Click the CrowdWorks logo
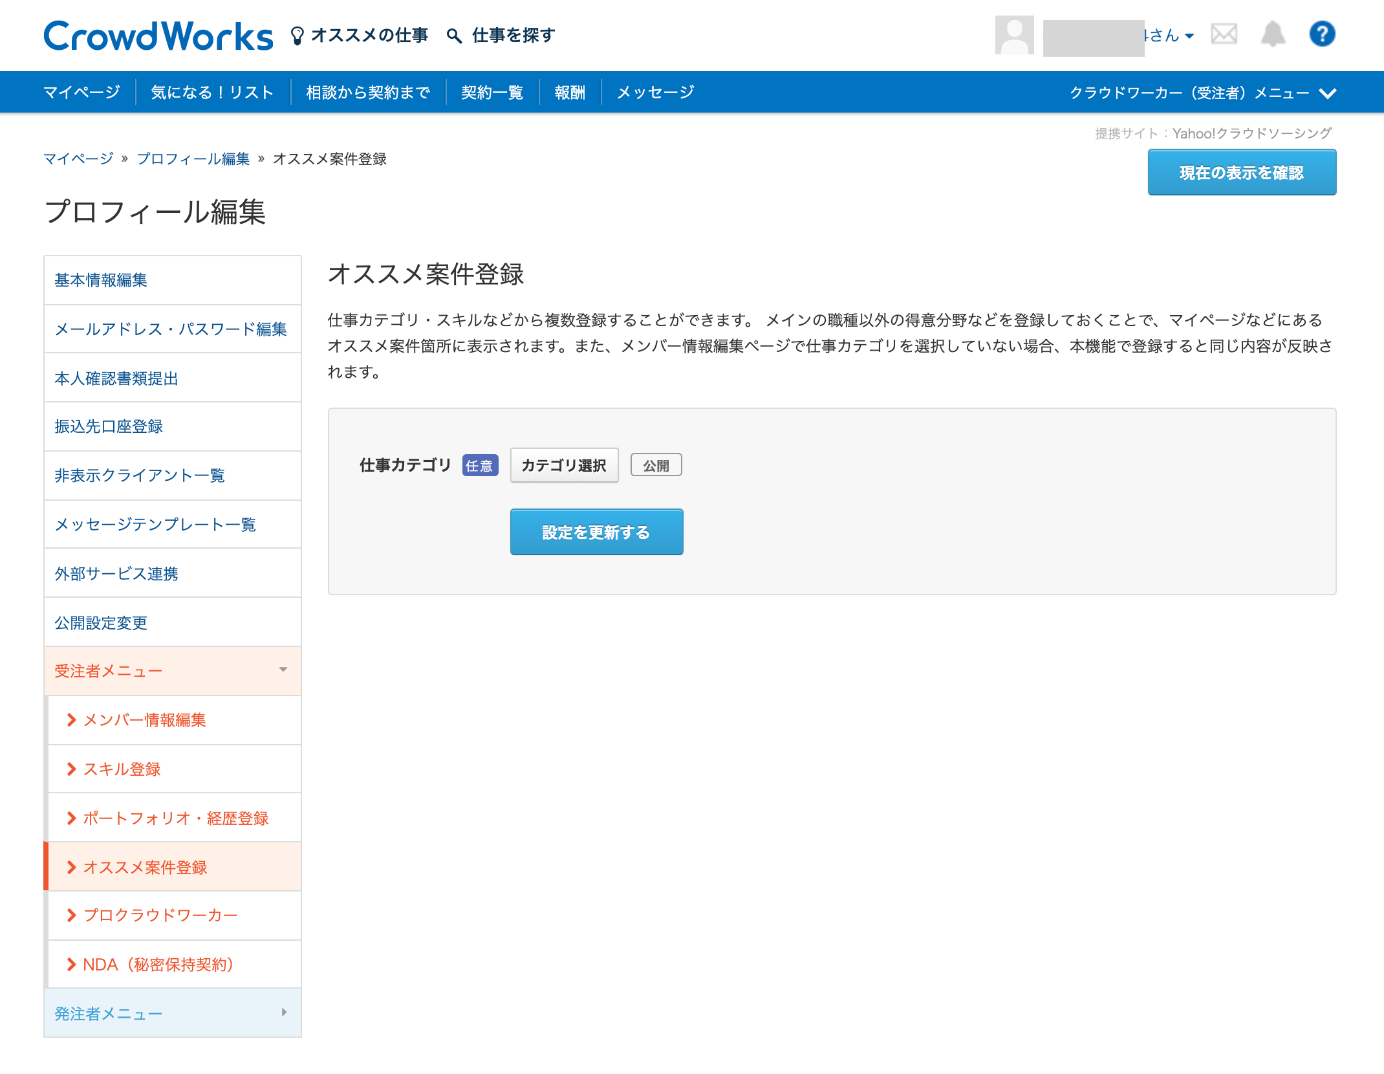Viewport: 1384px width, 1074px height. [158, 36]
